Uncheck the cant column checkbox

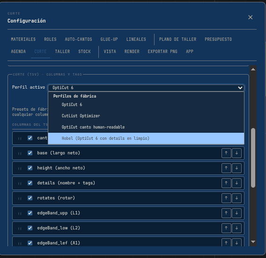30,138
